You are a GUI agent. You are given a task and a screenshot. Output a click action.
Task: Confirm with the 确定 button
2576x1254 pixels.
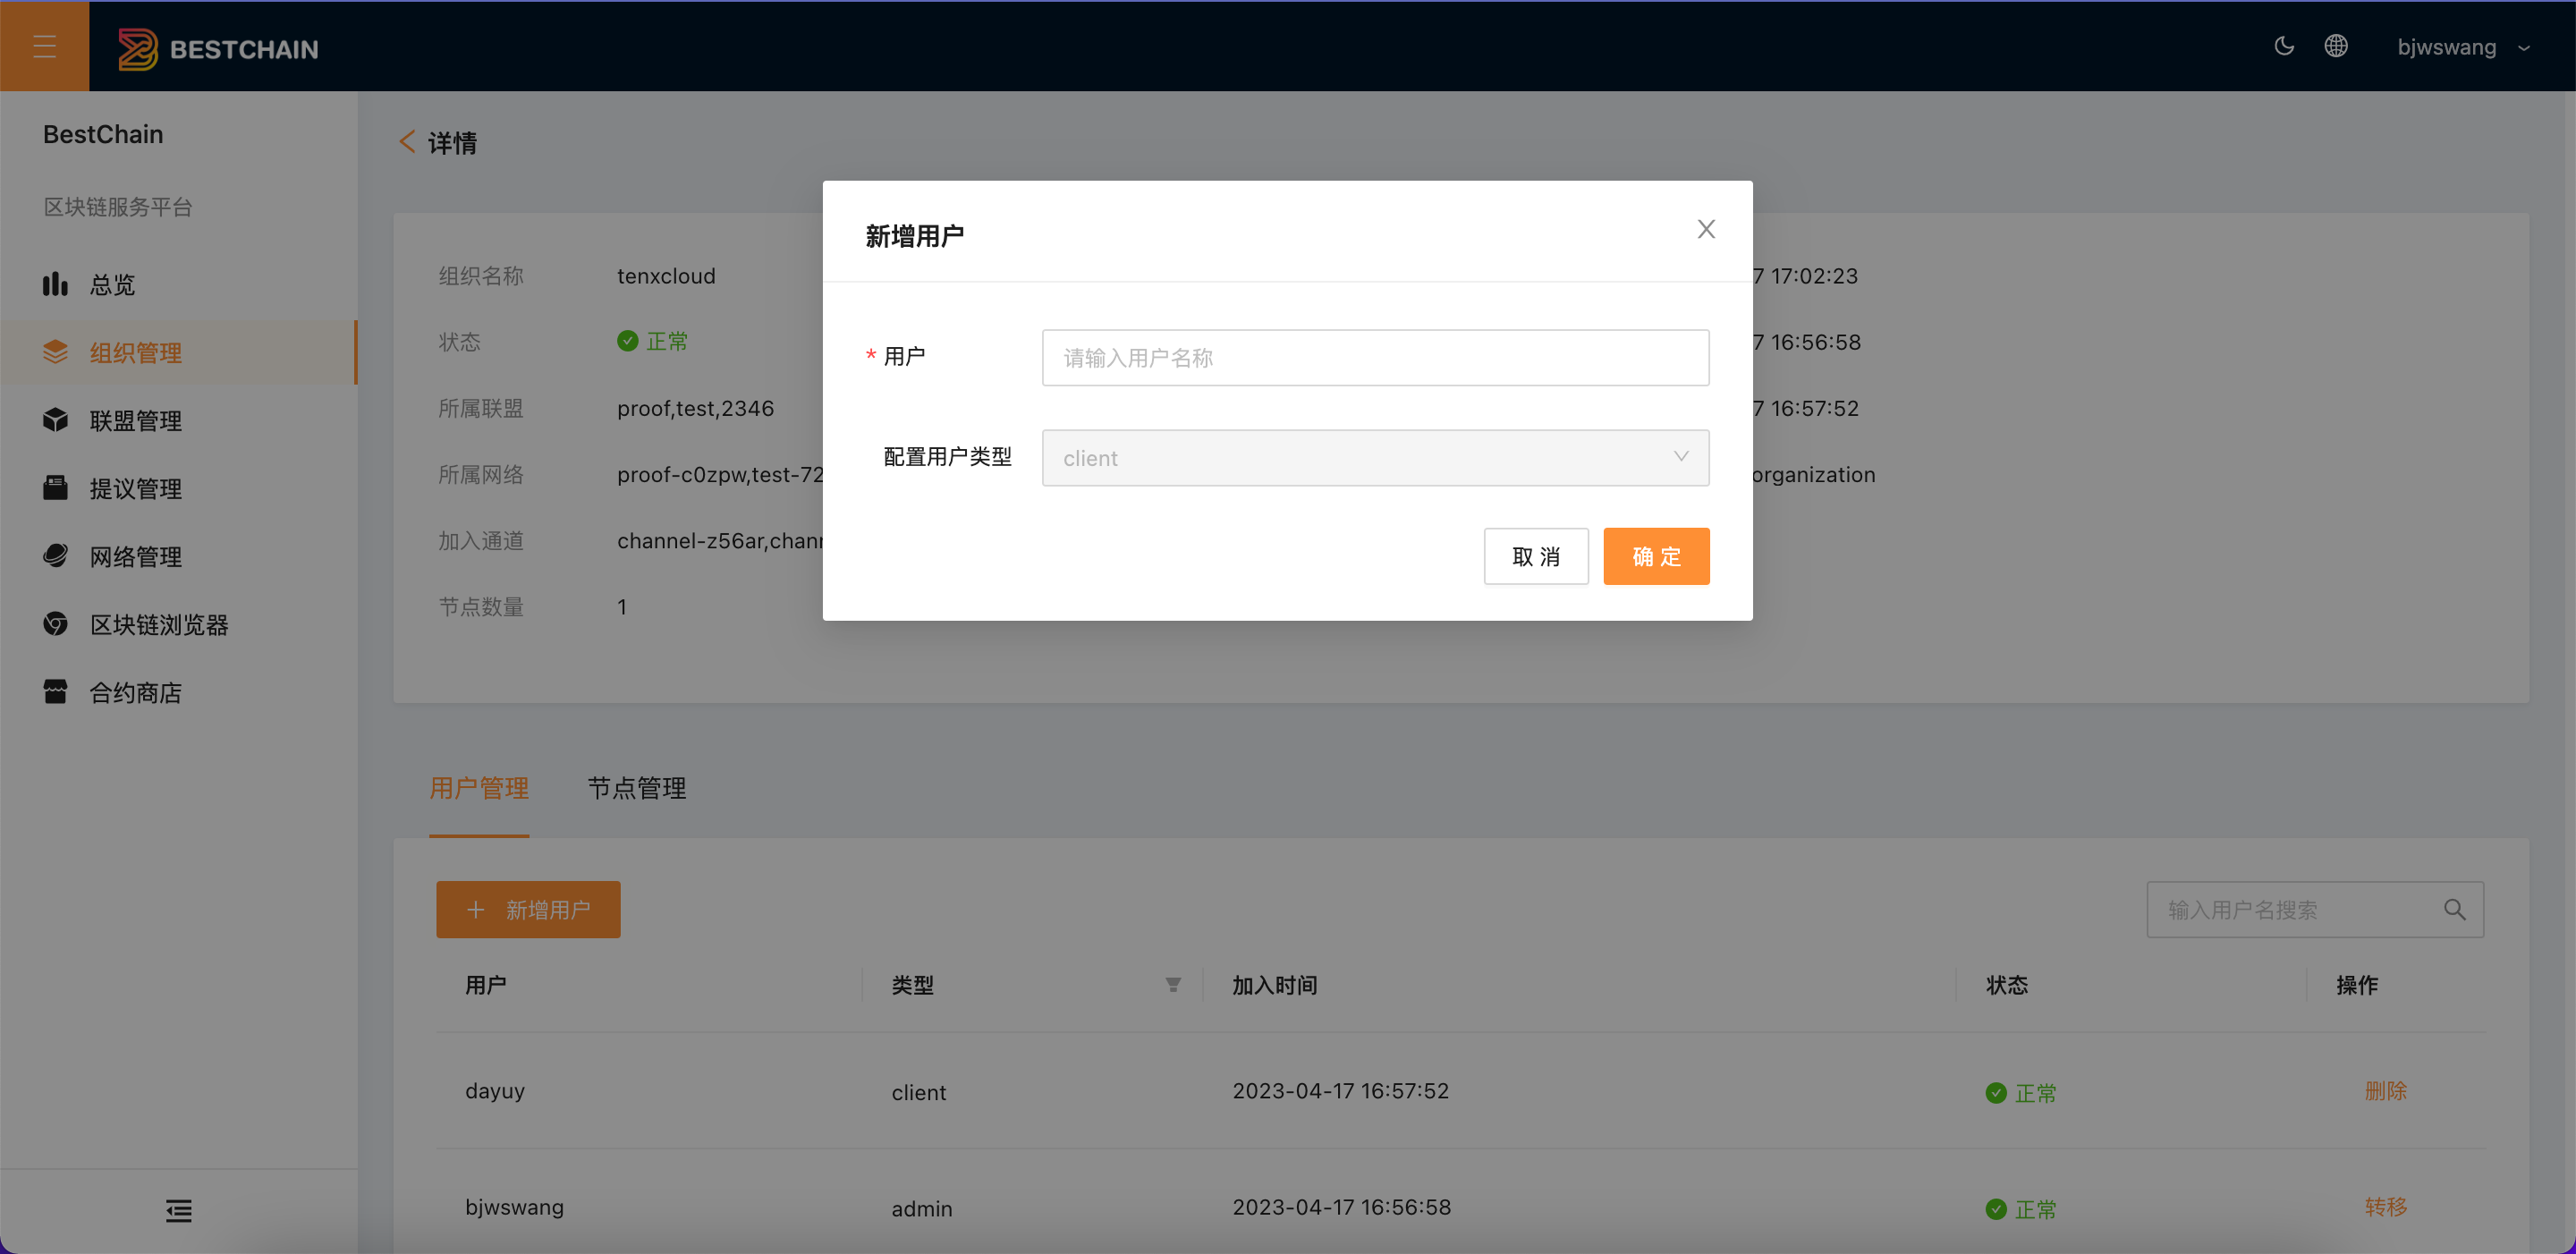[x=1656, y=556]
